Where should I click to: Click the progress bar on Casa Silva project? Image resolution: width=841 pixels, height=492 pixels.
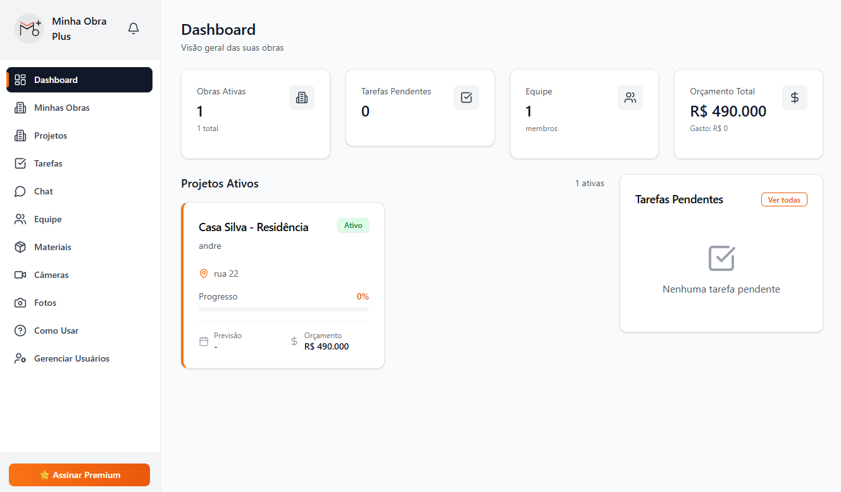(283, 310)
